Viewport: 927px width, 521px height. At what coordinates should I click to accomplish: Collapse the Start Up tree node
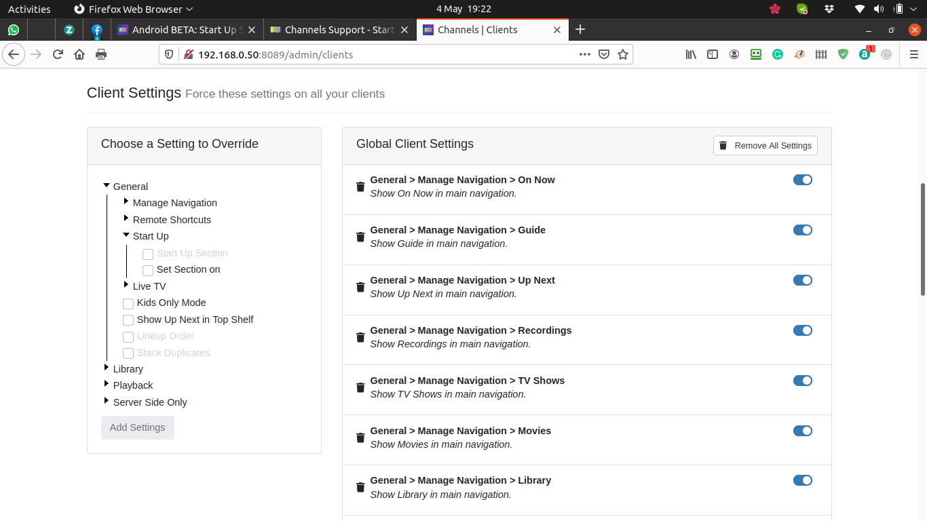pos(126,235)
